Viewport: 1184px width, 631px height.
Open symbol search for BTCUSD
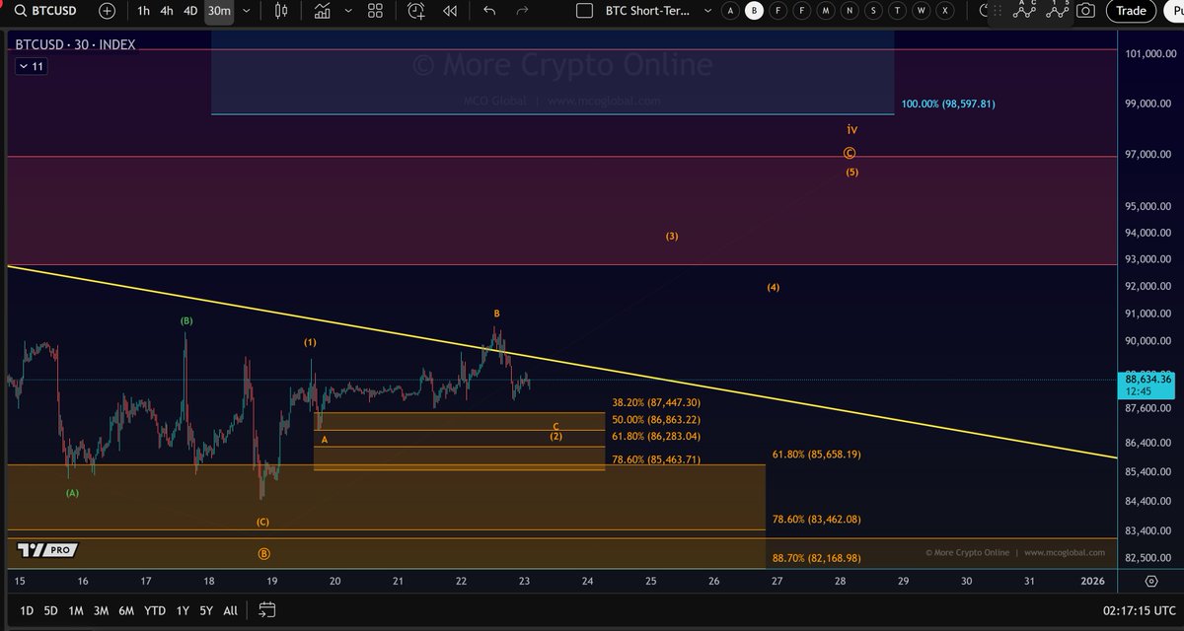pos(44,11)
